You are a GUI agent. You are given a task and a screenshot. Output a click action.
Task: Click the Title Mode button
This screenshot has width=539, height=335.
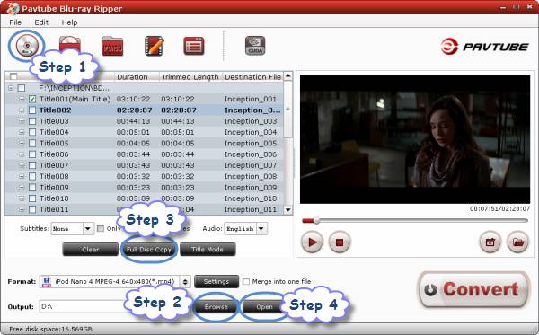pyautogui.click(x=208, y=250)
